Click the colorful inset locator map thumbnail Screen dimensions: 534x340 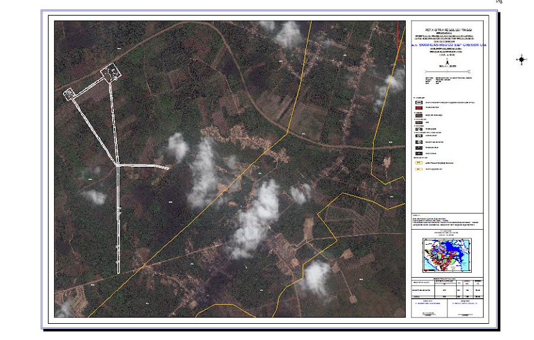coord(446,256)
